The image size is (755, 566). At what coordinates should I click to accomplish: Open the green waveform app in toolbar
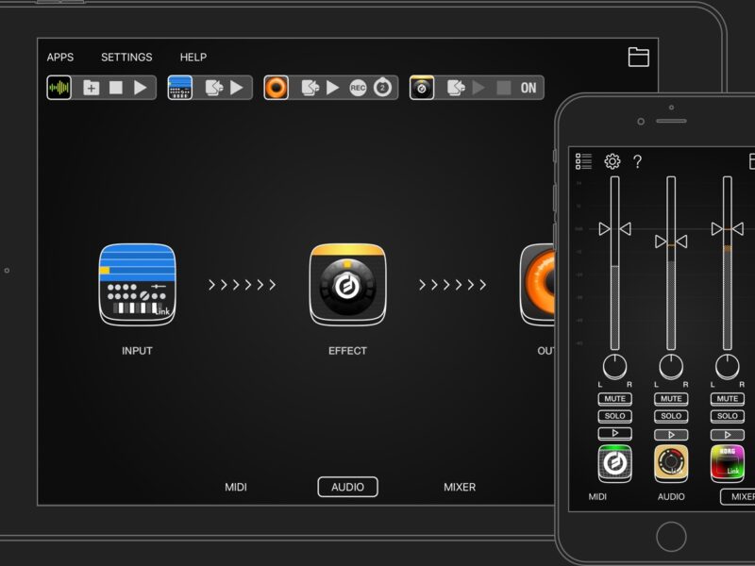[59, 88]
